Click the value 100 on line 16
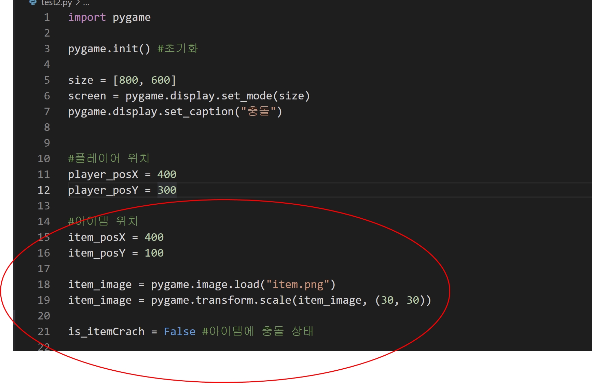592x383 pixels. (154, 253)
